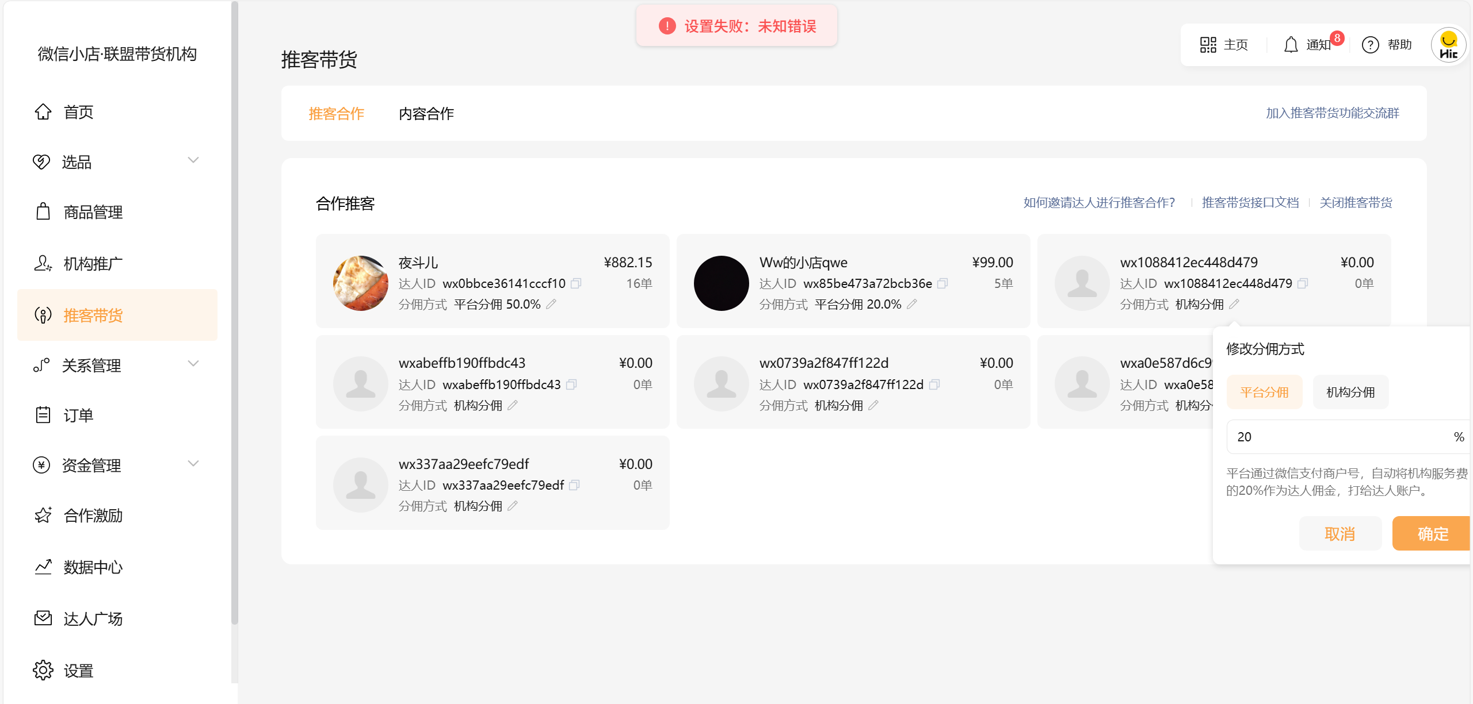Screen dimensions: 1473x704
Task: Select 平台分佣 commission option
Action: (x=1264, y=392)
